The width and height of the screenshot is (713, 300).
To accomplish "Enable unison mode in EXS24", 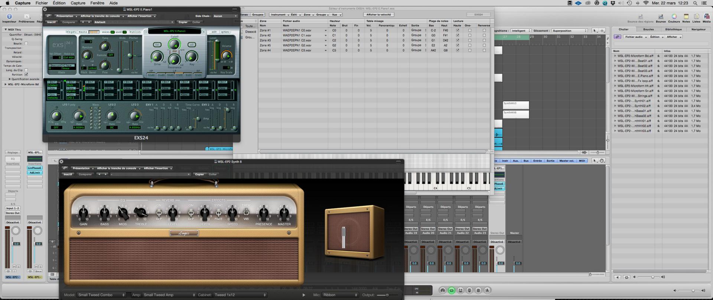I will click(x=135, y=32).
